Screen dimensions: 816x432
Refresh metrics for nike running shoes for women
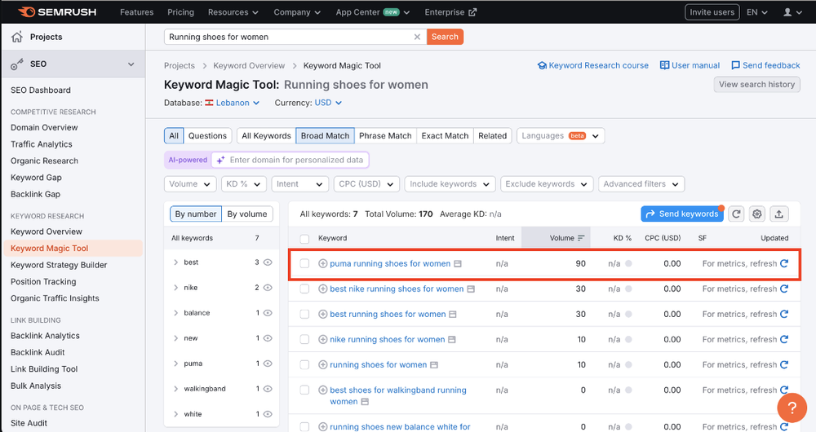coord(784,339)
